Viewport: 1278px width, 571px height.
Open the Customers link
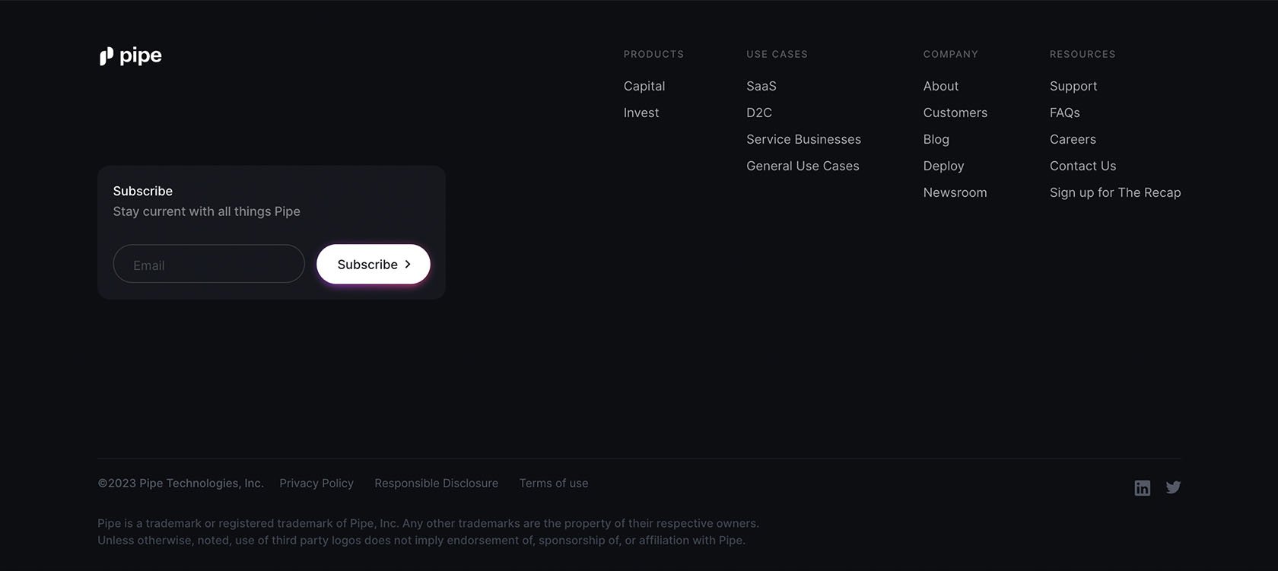point(955,113)
